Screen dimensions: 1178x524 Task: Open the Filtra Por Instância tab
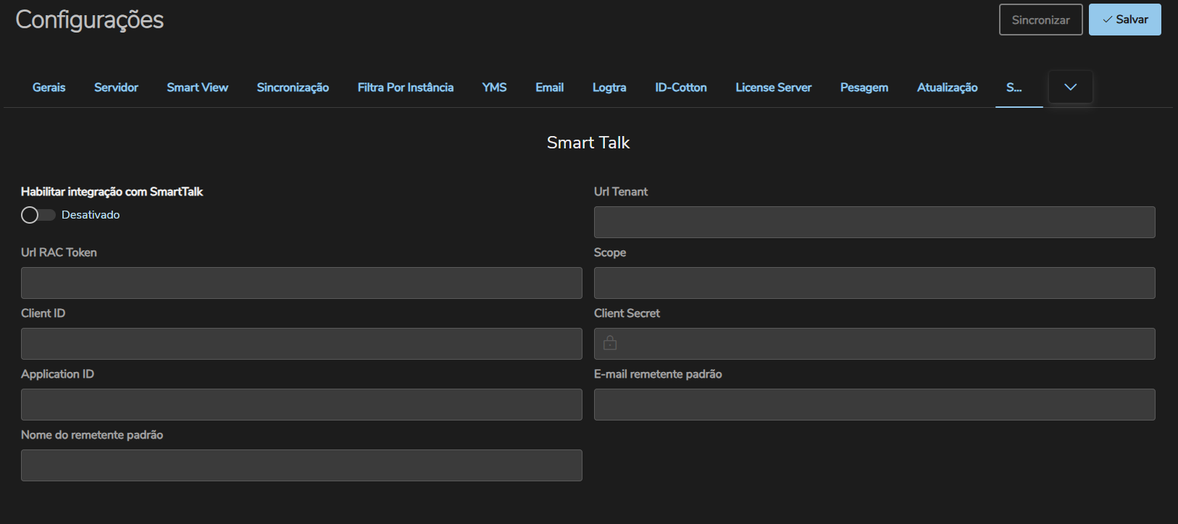[x=405, y=88]
